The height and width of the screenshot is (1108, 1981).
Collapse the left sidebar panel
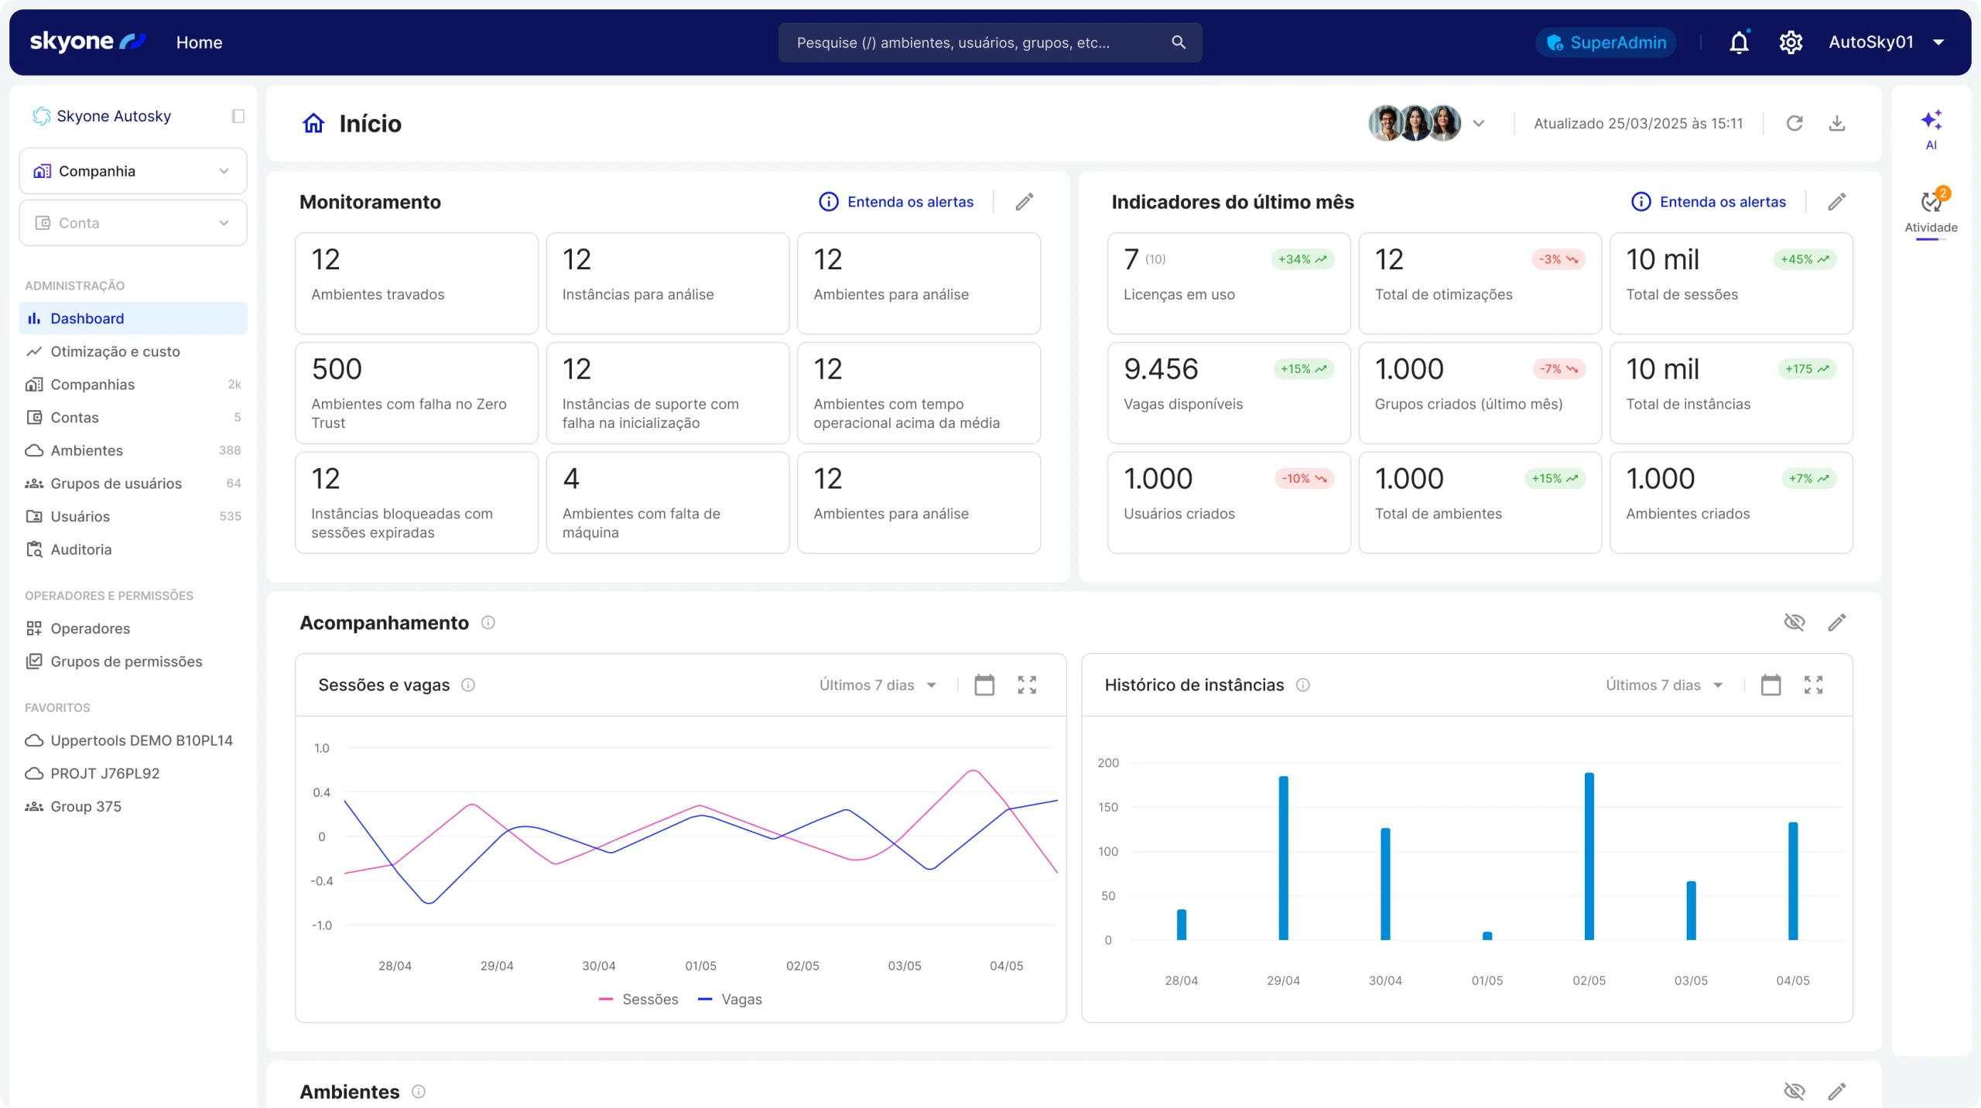[238, 116]
